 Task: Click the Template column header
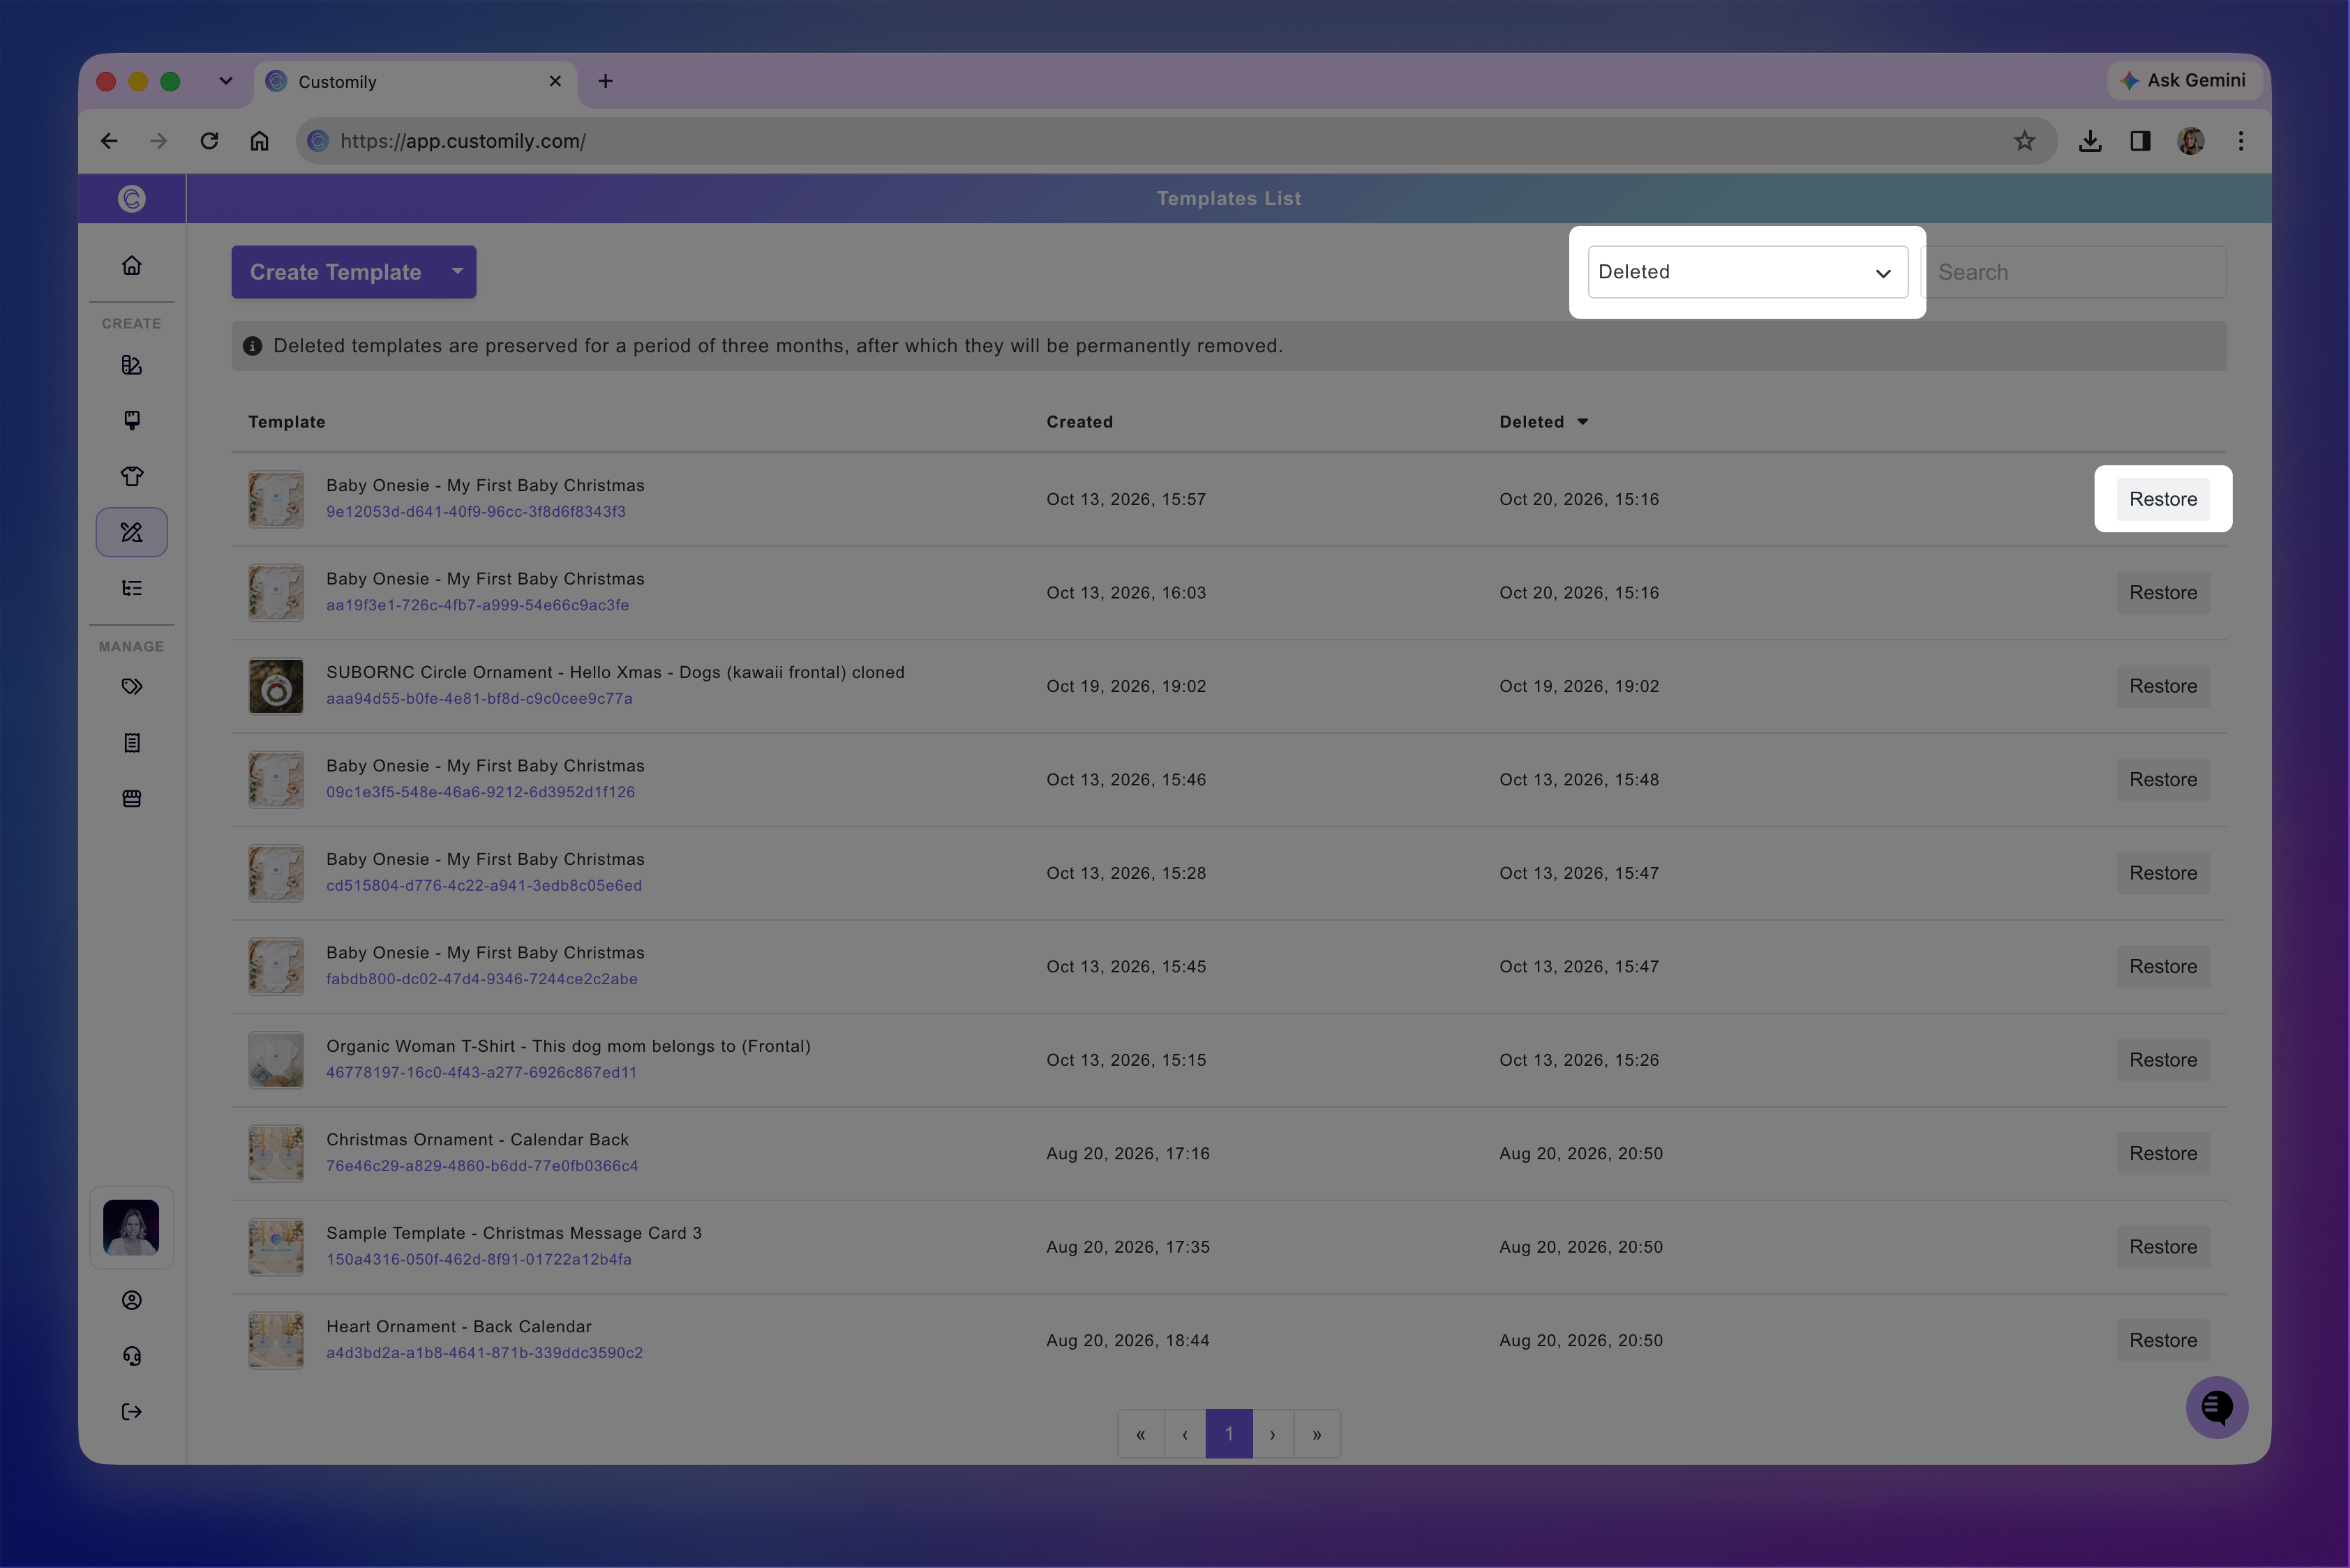point(287,422)
